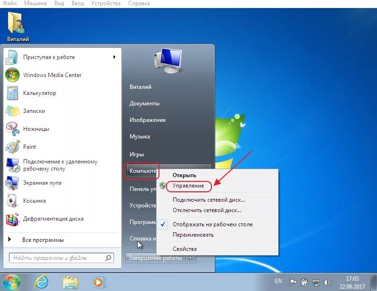The width and height of the screenshot is (377, 291).
Task: Open Виталий link in Start menu
Action: tap(140, 87)
